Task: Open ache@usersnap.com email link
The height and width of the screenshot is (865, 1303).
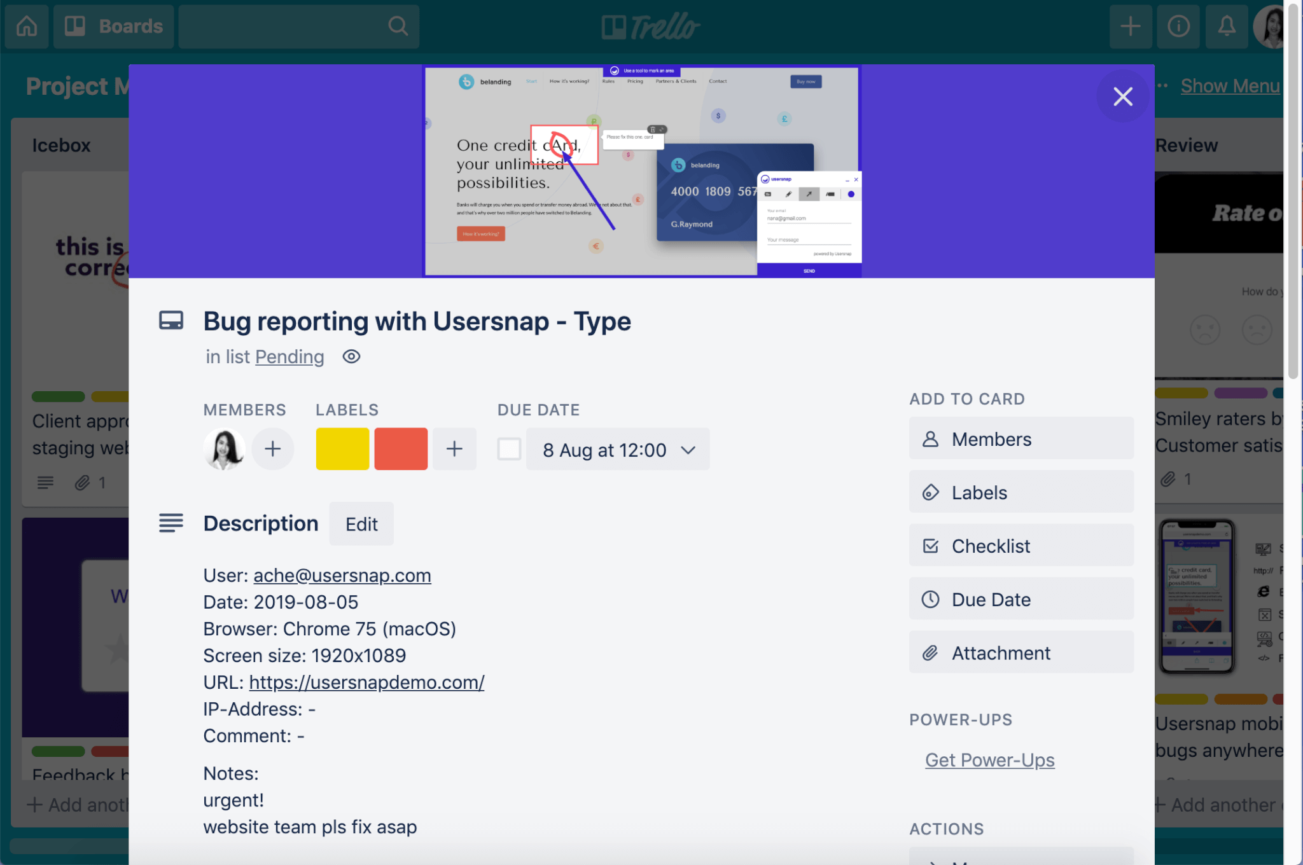Action: 342,576
